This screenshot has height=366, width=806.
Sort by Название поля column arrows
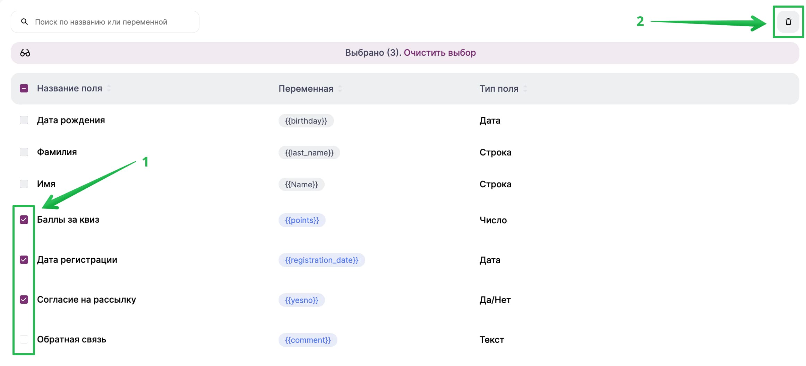pyautogui.click(x=109, y=88)
